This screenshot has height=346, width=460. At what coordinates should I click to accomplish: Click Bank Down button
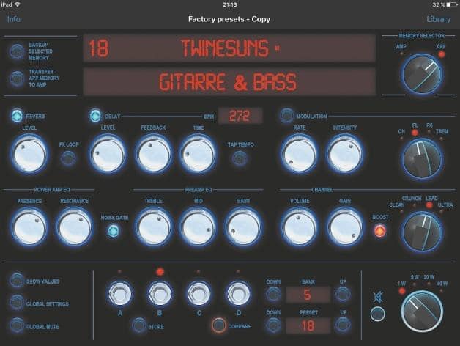(273, 294)
